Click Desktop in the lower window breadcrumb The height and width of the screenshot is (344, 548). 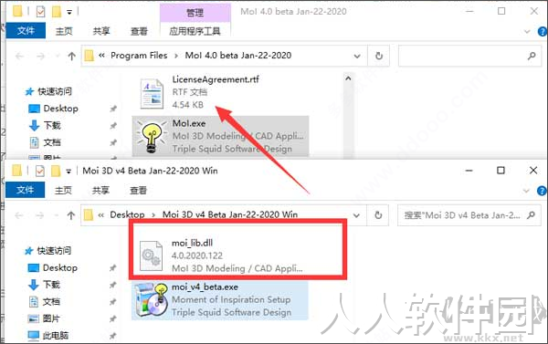tap(127, 214)
